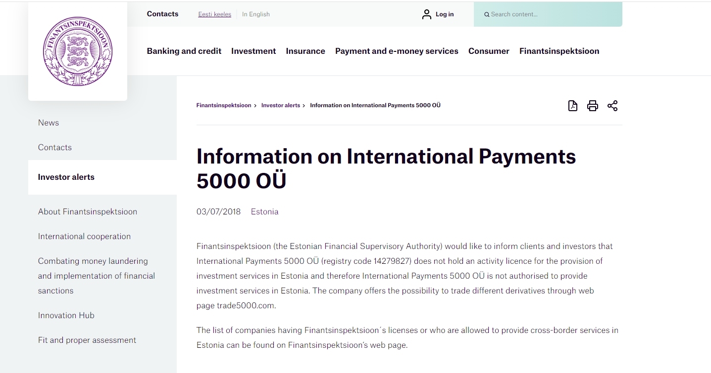Open Payment and e-money services menu
The height and width of the screenshot is (373, 711).
397,51
